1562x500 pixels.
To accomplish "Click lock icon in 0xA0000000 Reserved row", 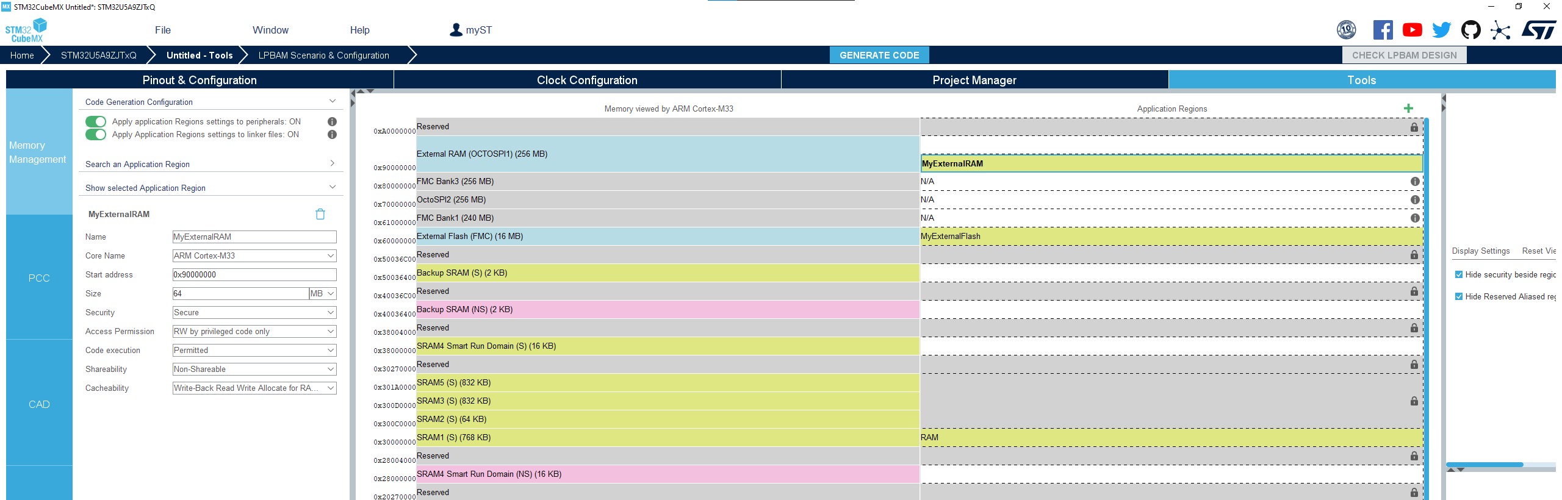I will click(1414, 127).
